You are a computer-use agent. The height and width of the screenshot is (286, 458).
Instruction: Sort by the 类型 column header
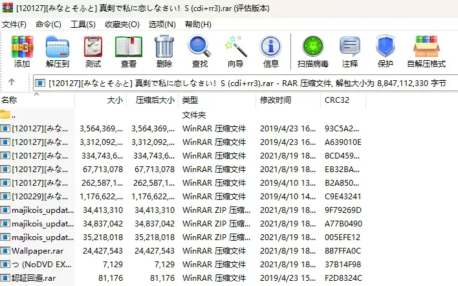(x=217, y=100)
